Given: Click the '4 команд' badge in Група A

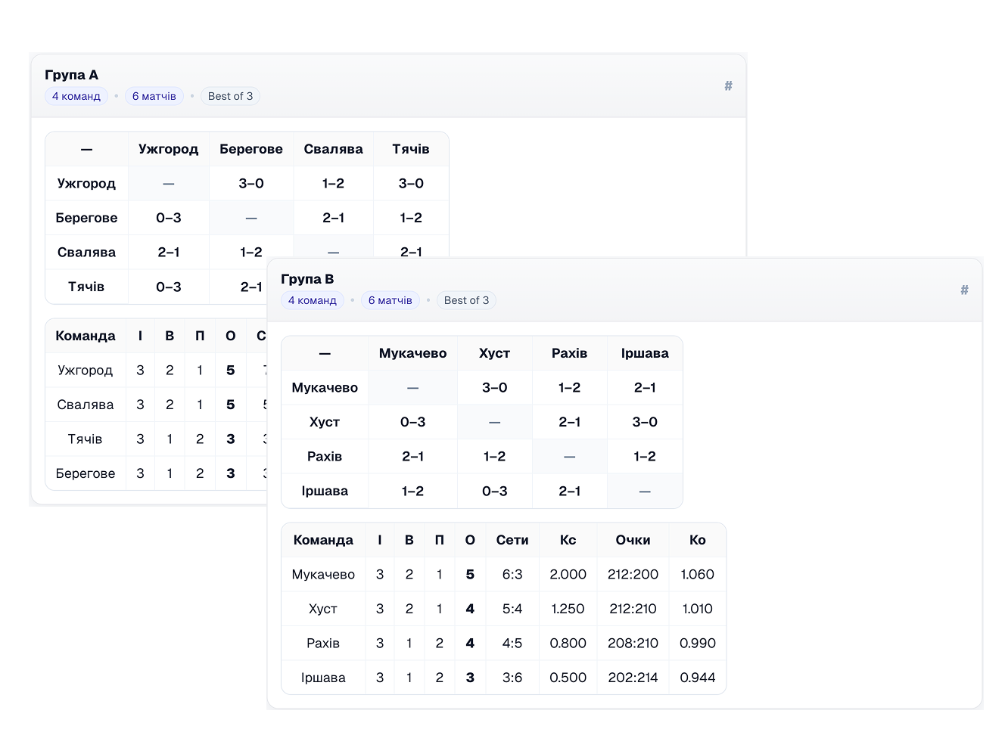Looking at the screenshot, I should click(76, 96).
